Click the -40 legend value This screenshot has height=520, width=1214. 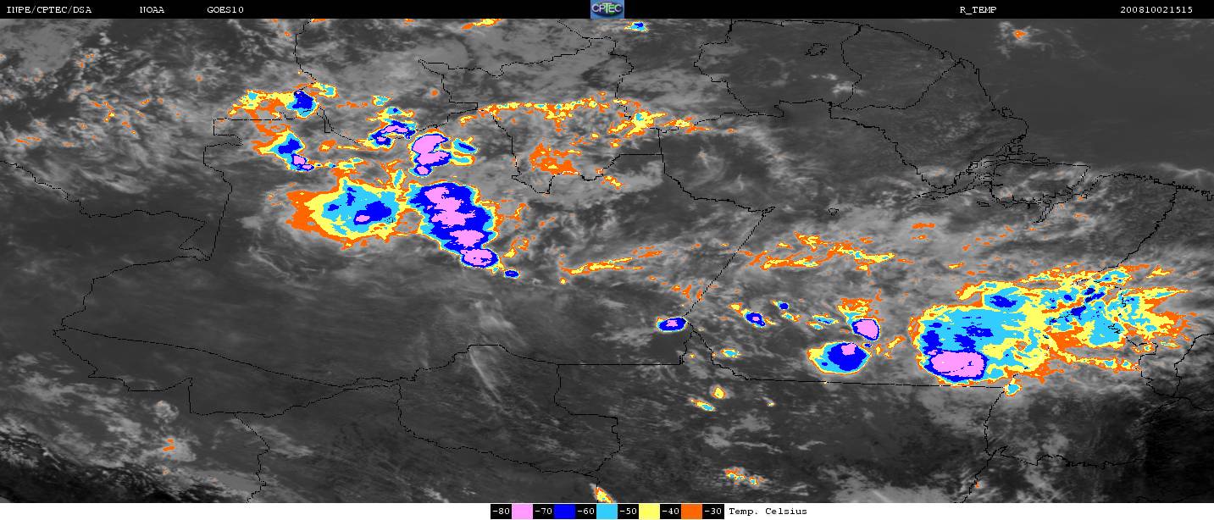(670, 512)
